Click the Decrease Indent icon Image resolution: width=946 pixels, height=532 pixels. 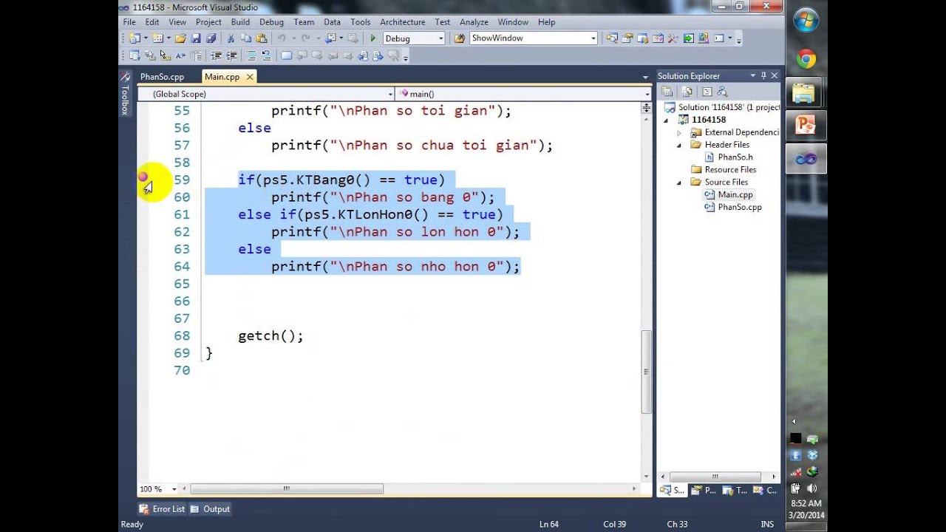217,55
